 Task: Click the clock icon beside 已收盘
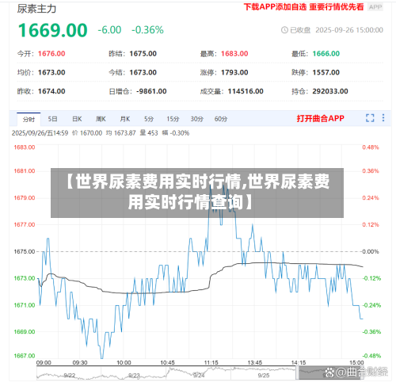pos(284,30)
